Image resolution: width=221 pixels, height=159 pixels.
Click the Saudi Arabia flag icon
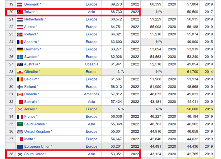20,124
